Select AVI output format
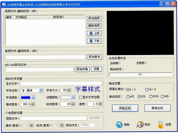Image resolution: width=178 pixels, height=133 pixels. (x=128, y=97)
